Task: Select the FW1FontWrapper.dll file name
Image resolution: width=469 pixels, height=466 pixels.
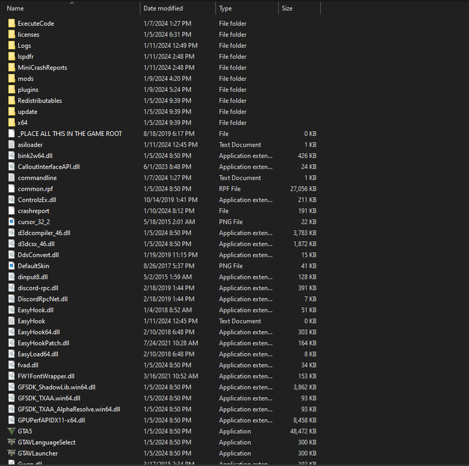Action: (46, 377)
